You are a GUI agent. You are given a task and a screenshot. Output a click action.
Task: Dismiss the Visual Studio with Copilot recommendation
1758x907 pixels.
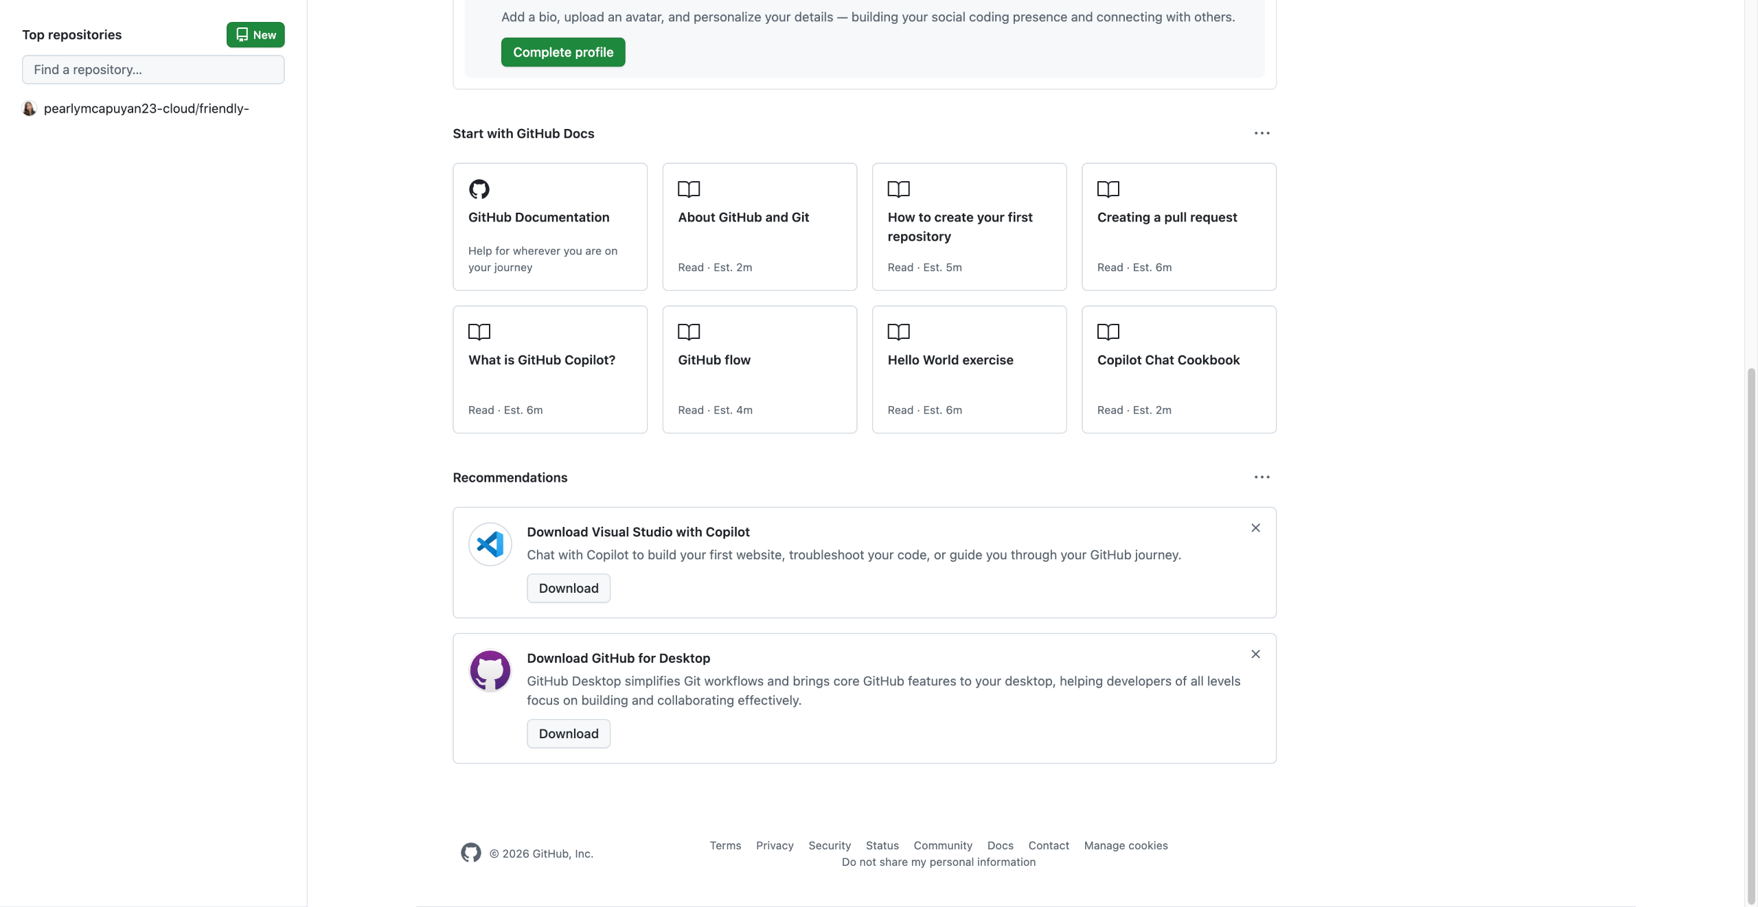pyautogui.click(x=1255, y=528)
